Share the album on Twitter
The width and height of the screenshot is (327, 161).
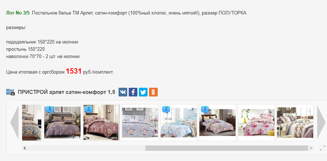coord(143,92)
